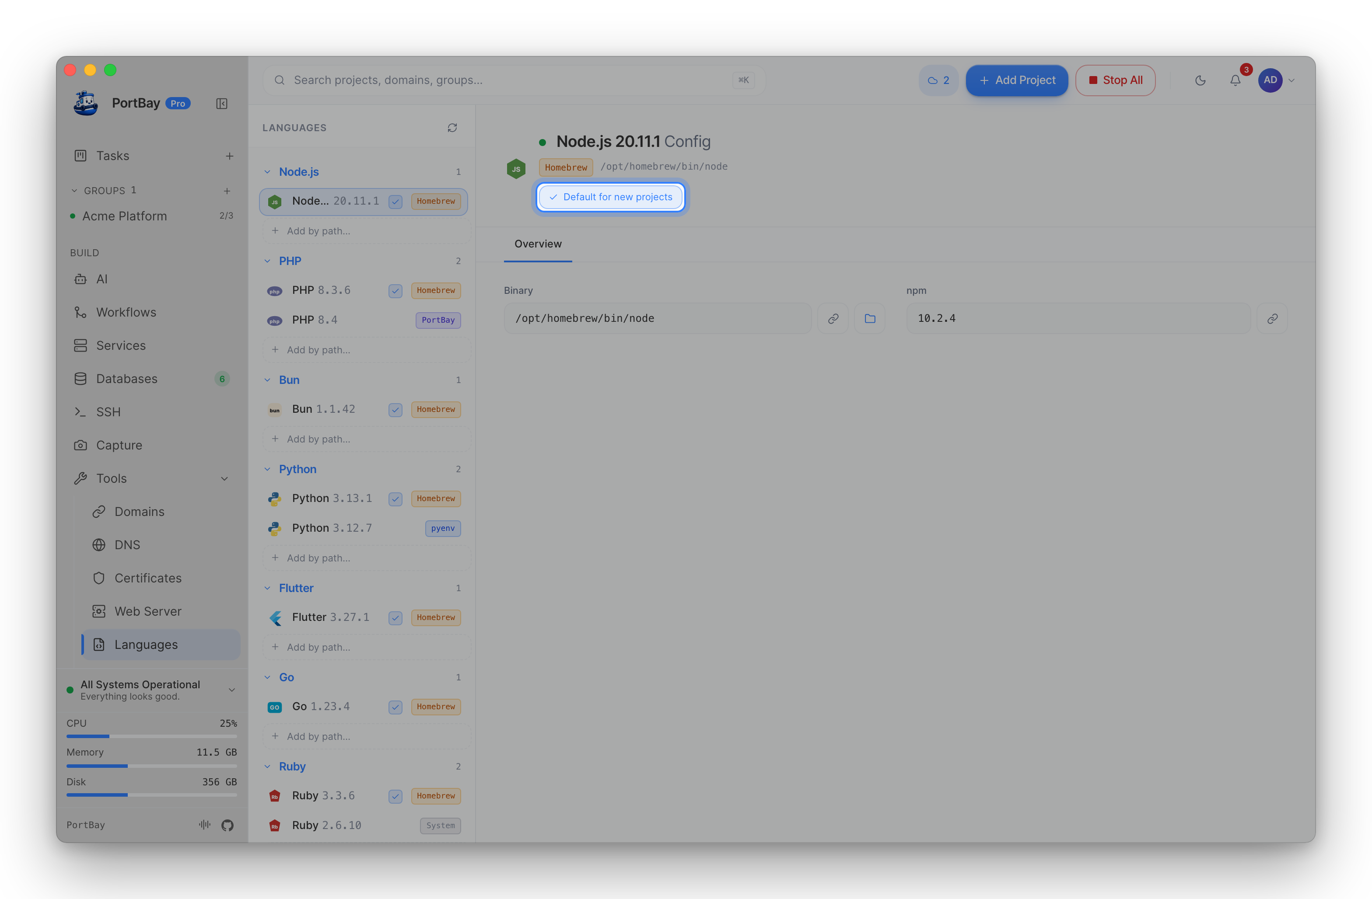Go to Workflows
1372x899 pixels.
click(152, 312)
